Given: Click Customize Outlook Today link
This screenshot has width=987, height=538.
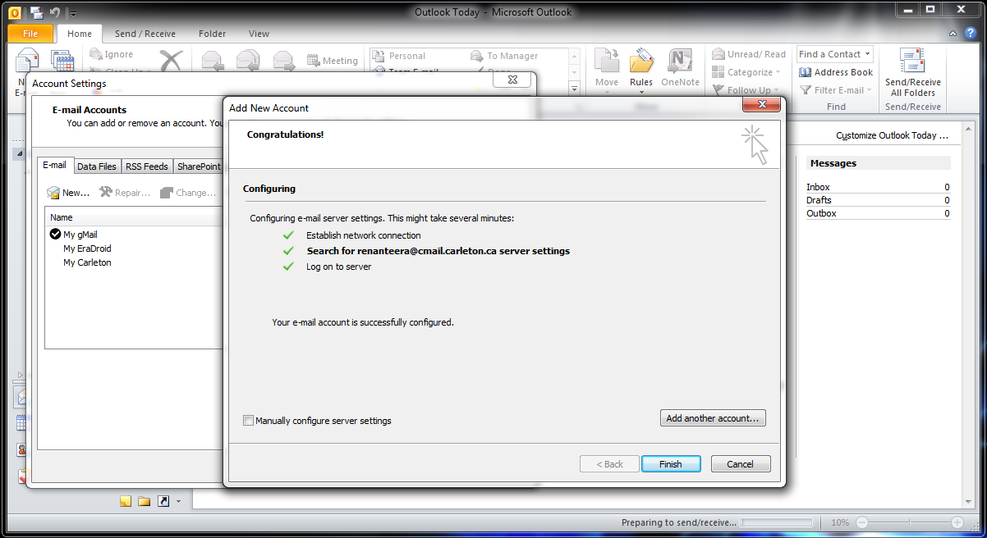Looking at the screenshot, I should (x=892, y=135).
